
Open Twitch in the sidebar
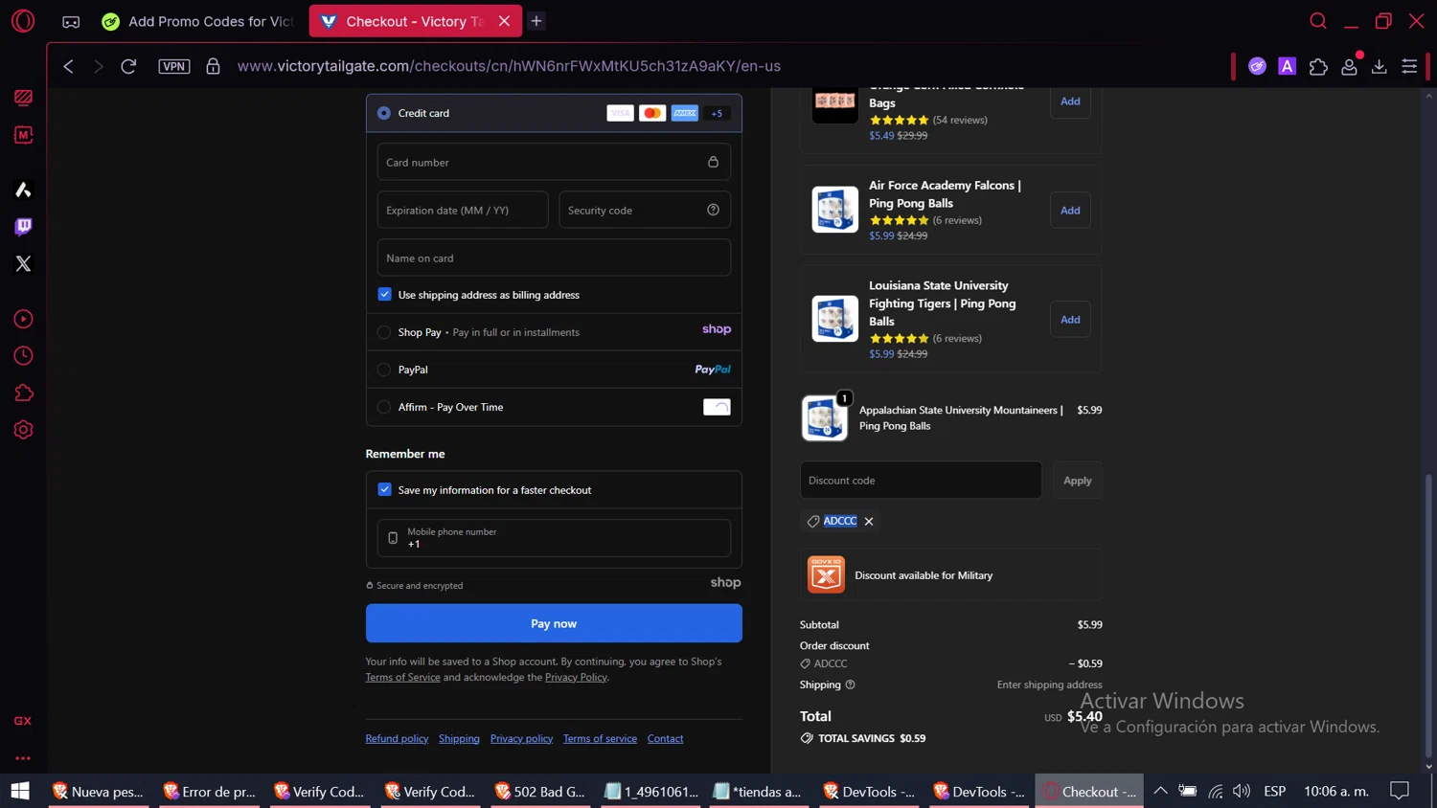(23, 226)
